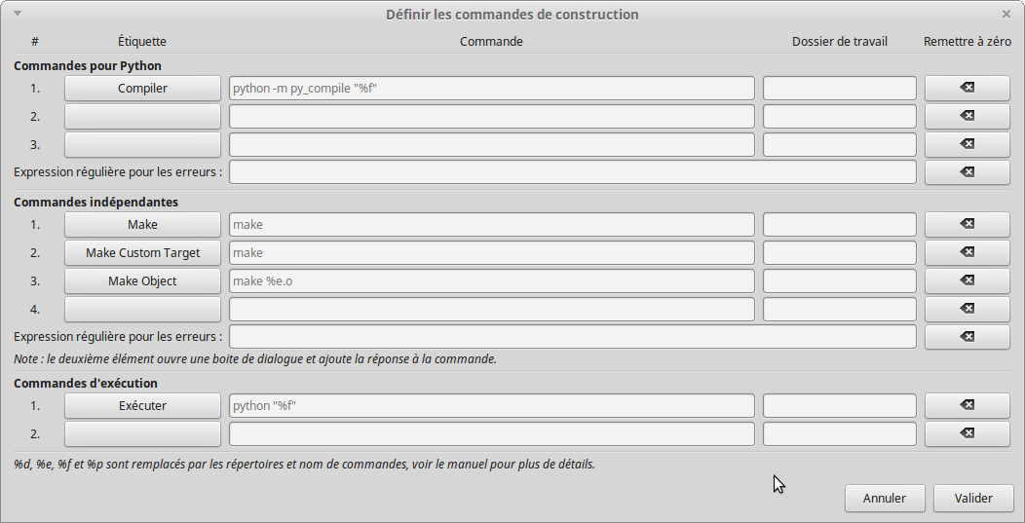Focus the python -m py_compile command field
Viewport: 1025px width, 523px height.
tap(491, 88)
